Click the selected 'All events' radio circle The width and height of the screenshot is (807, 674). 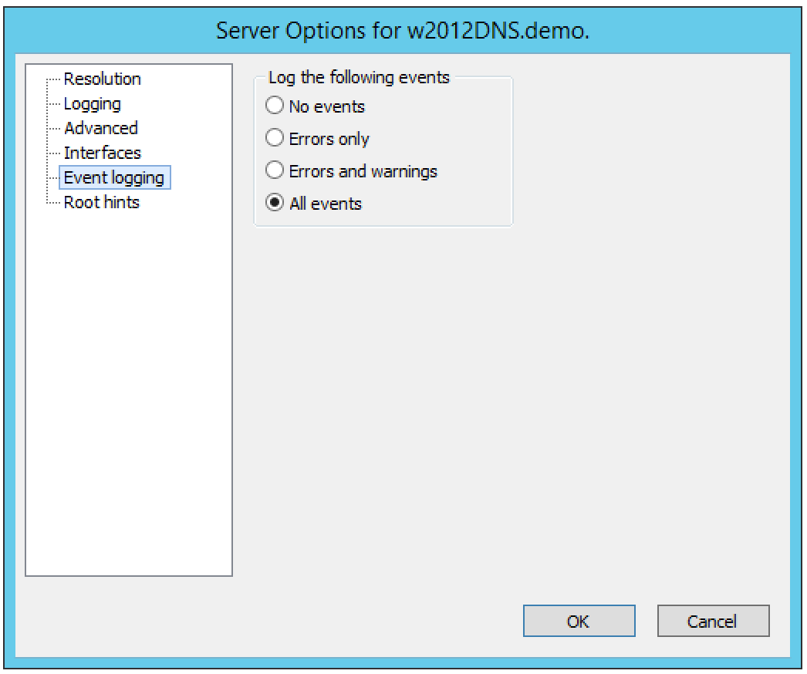pyautogui.click(x=275, y=203)
